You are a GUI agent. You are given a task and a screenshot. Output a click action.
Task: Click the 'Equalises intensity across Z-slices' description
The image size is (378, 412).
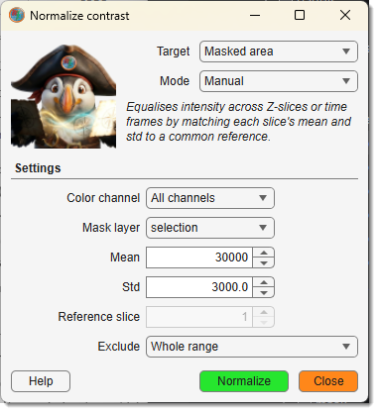pos(238,122)
